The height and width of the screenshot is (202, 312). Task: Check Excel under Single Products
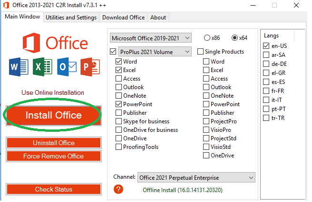click(x=206, y=70)
